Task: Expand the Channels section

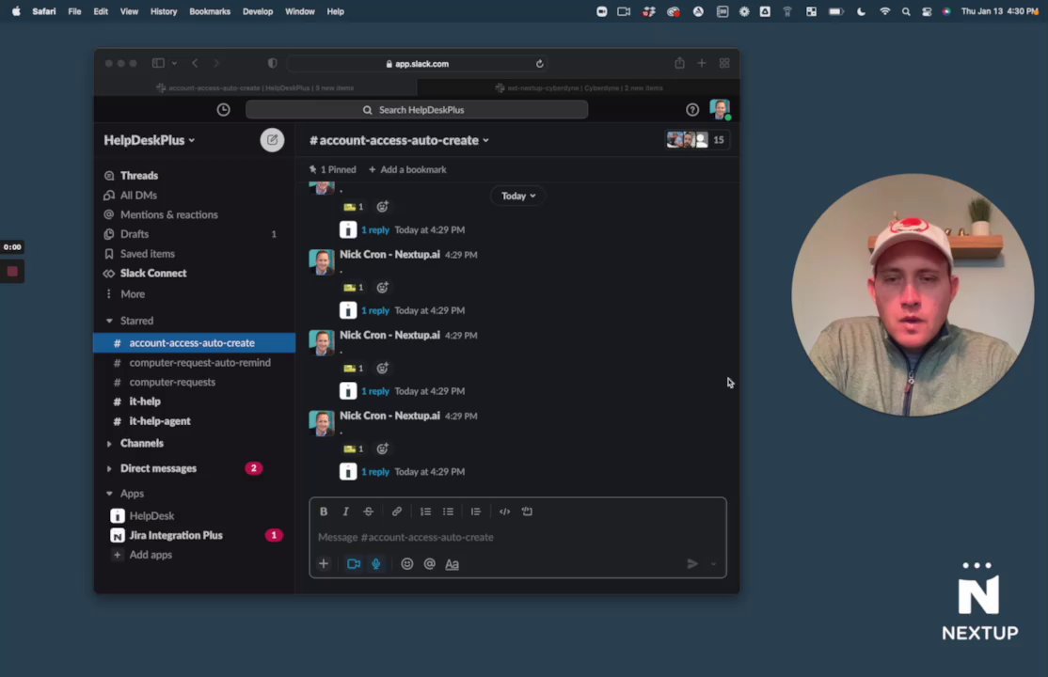Action: tap(109, 443)
